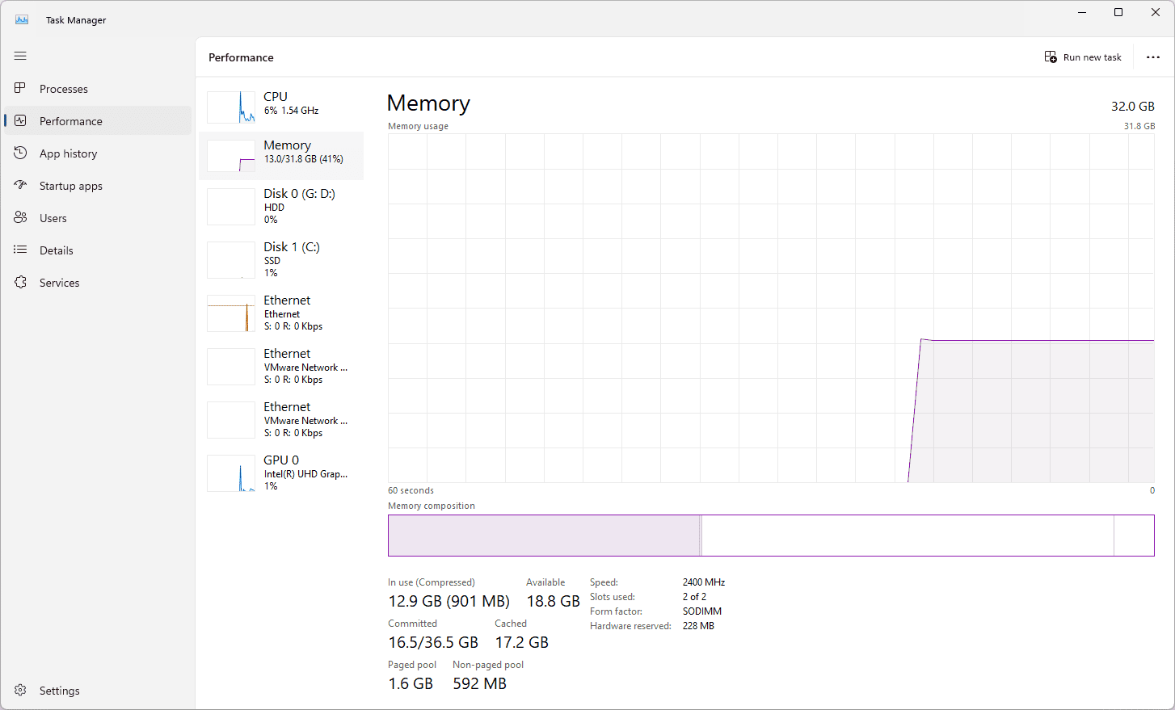Select the Startup apps gauge icon
Viewport: 1175px width, 710px height.
20,185
